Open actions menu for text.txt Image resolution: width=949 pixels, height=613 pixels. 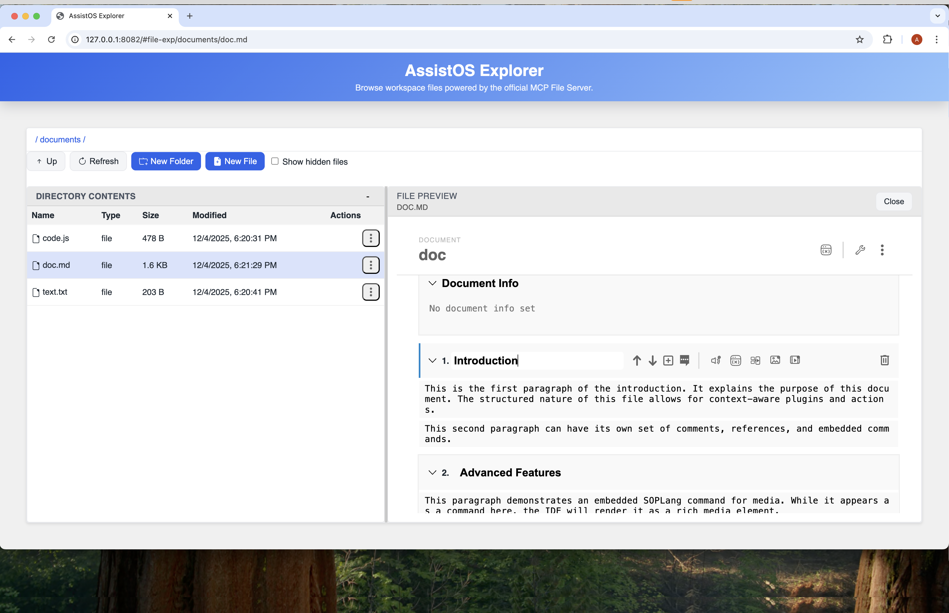370,292
